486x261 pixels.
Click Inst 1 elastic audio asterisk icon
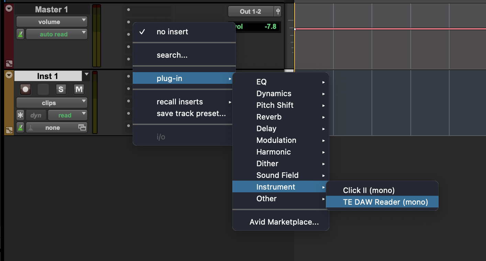pos(20,115)
